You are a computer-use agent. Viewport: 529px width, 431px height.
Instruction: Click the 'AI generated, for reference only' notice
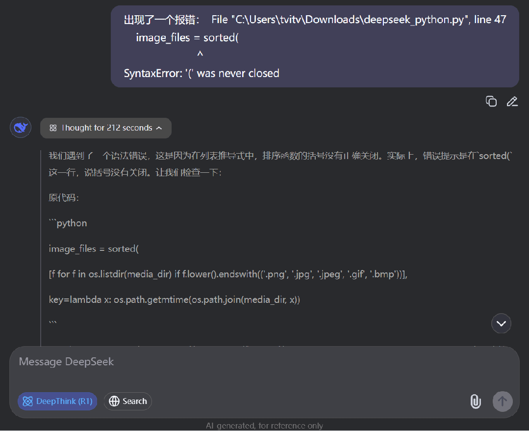tap(265, 426)
